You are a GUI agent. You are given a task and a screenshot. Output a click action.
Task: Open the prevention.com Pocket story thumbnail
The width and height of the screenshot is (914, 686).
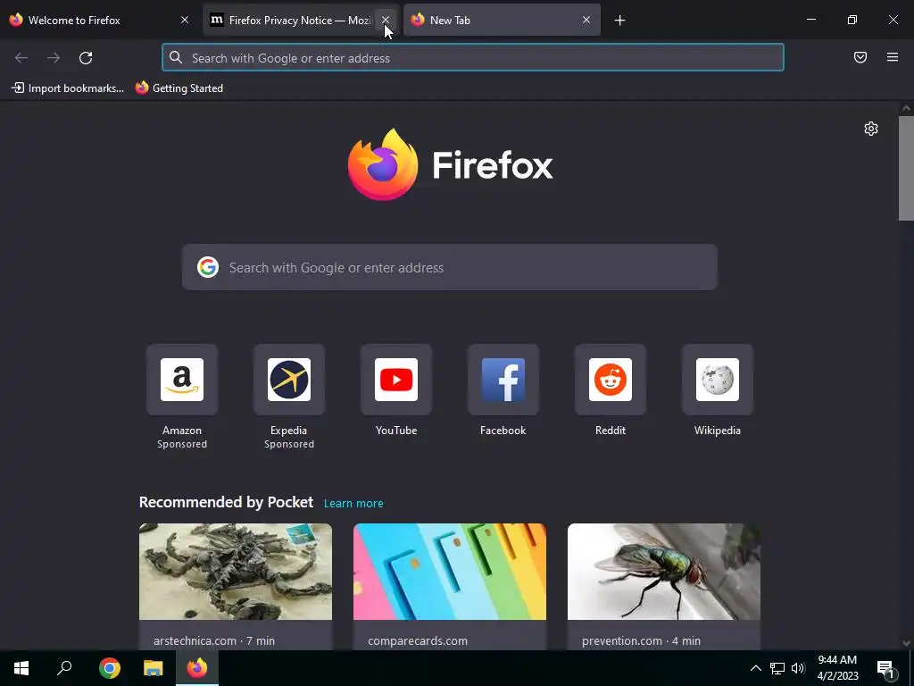pos(664,572)
